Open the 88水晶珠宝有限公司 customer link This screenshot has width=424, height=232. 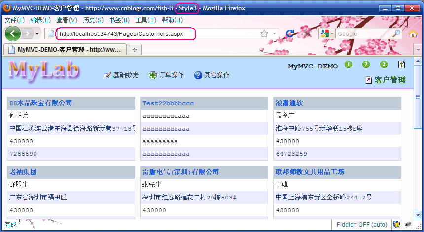tap(41, 103)
